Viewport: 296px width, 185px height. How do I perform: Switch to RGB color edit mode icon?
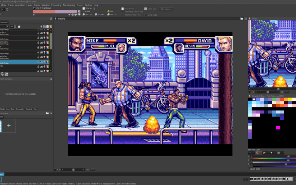click(x=250, y=153)
